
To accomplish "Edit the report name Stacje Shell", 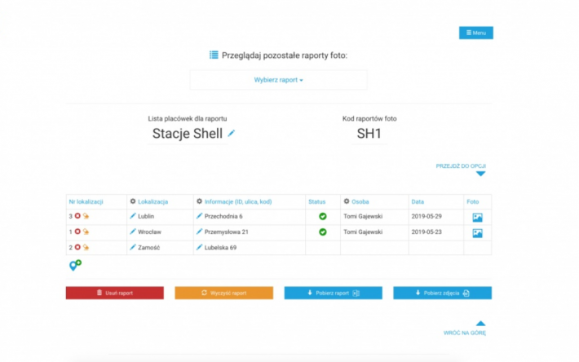I will pos(232,134).
